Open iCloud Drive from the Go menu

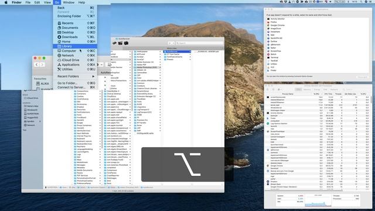75,60
